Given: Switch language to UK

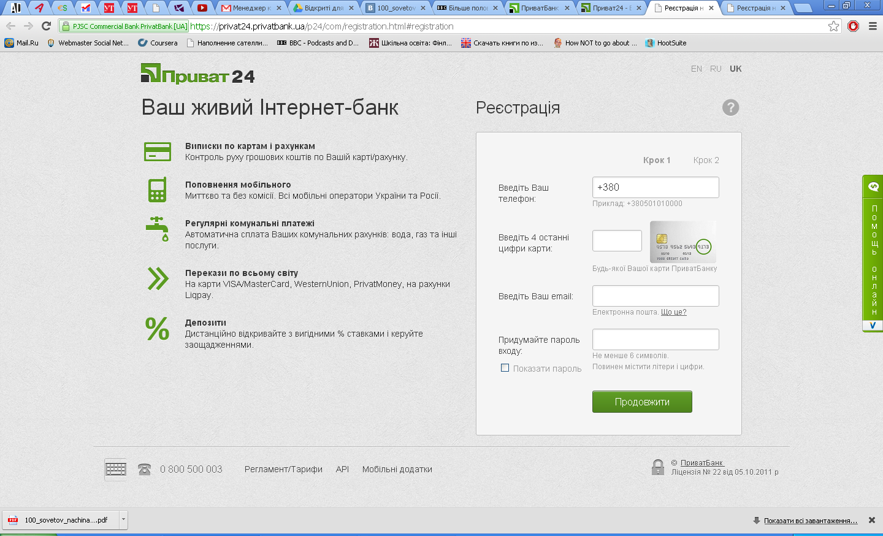Looking at the screenshot, I should coord(736,69).
